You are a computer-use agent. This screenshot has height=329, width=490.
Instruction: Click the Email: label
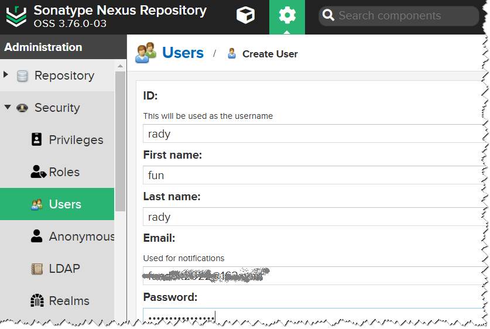159,238
